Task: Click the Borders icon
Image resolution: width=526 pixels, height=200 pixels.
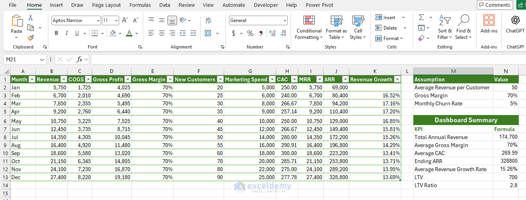Action: [94, 33]
